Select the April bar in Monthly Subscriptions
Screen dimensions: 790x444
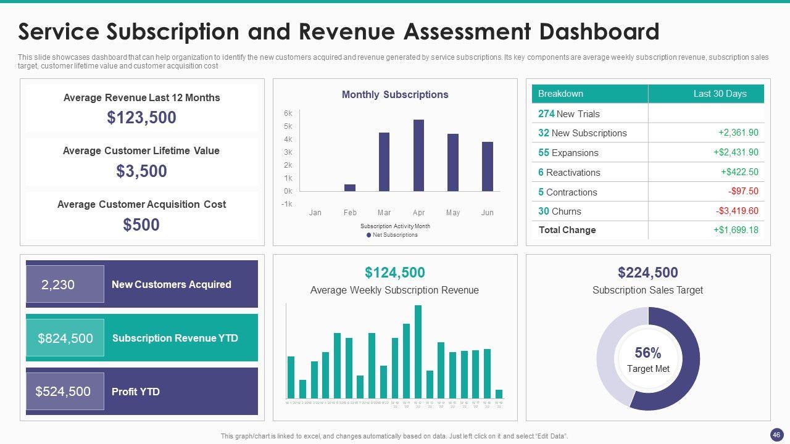pos(418,155)
